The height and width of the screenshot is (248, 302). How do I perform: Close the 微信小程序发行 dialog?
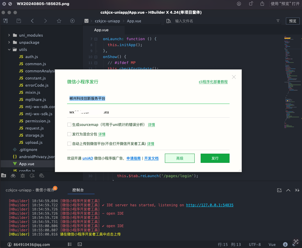point(234,77)
